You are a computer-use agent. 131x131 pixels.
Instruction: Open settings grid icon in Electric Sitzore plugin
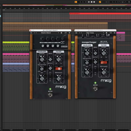69,33
